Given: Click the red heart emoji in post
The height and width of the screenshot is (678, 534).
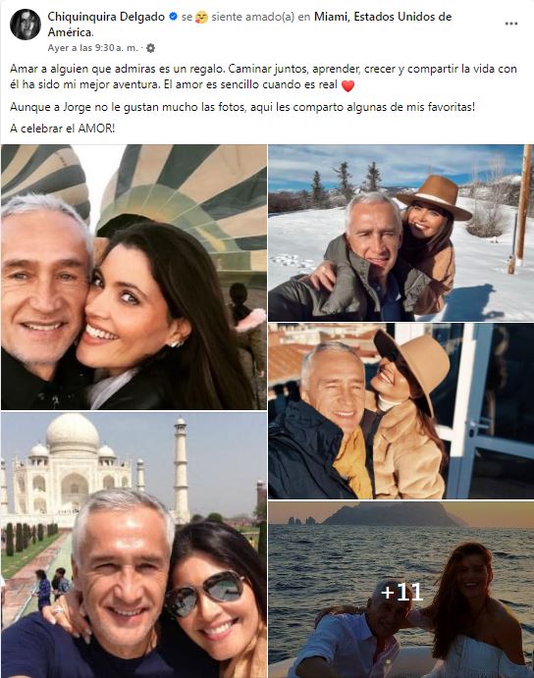Looking at the screenshot, I should point(347,85).
